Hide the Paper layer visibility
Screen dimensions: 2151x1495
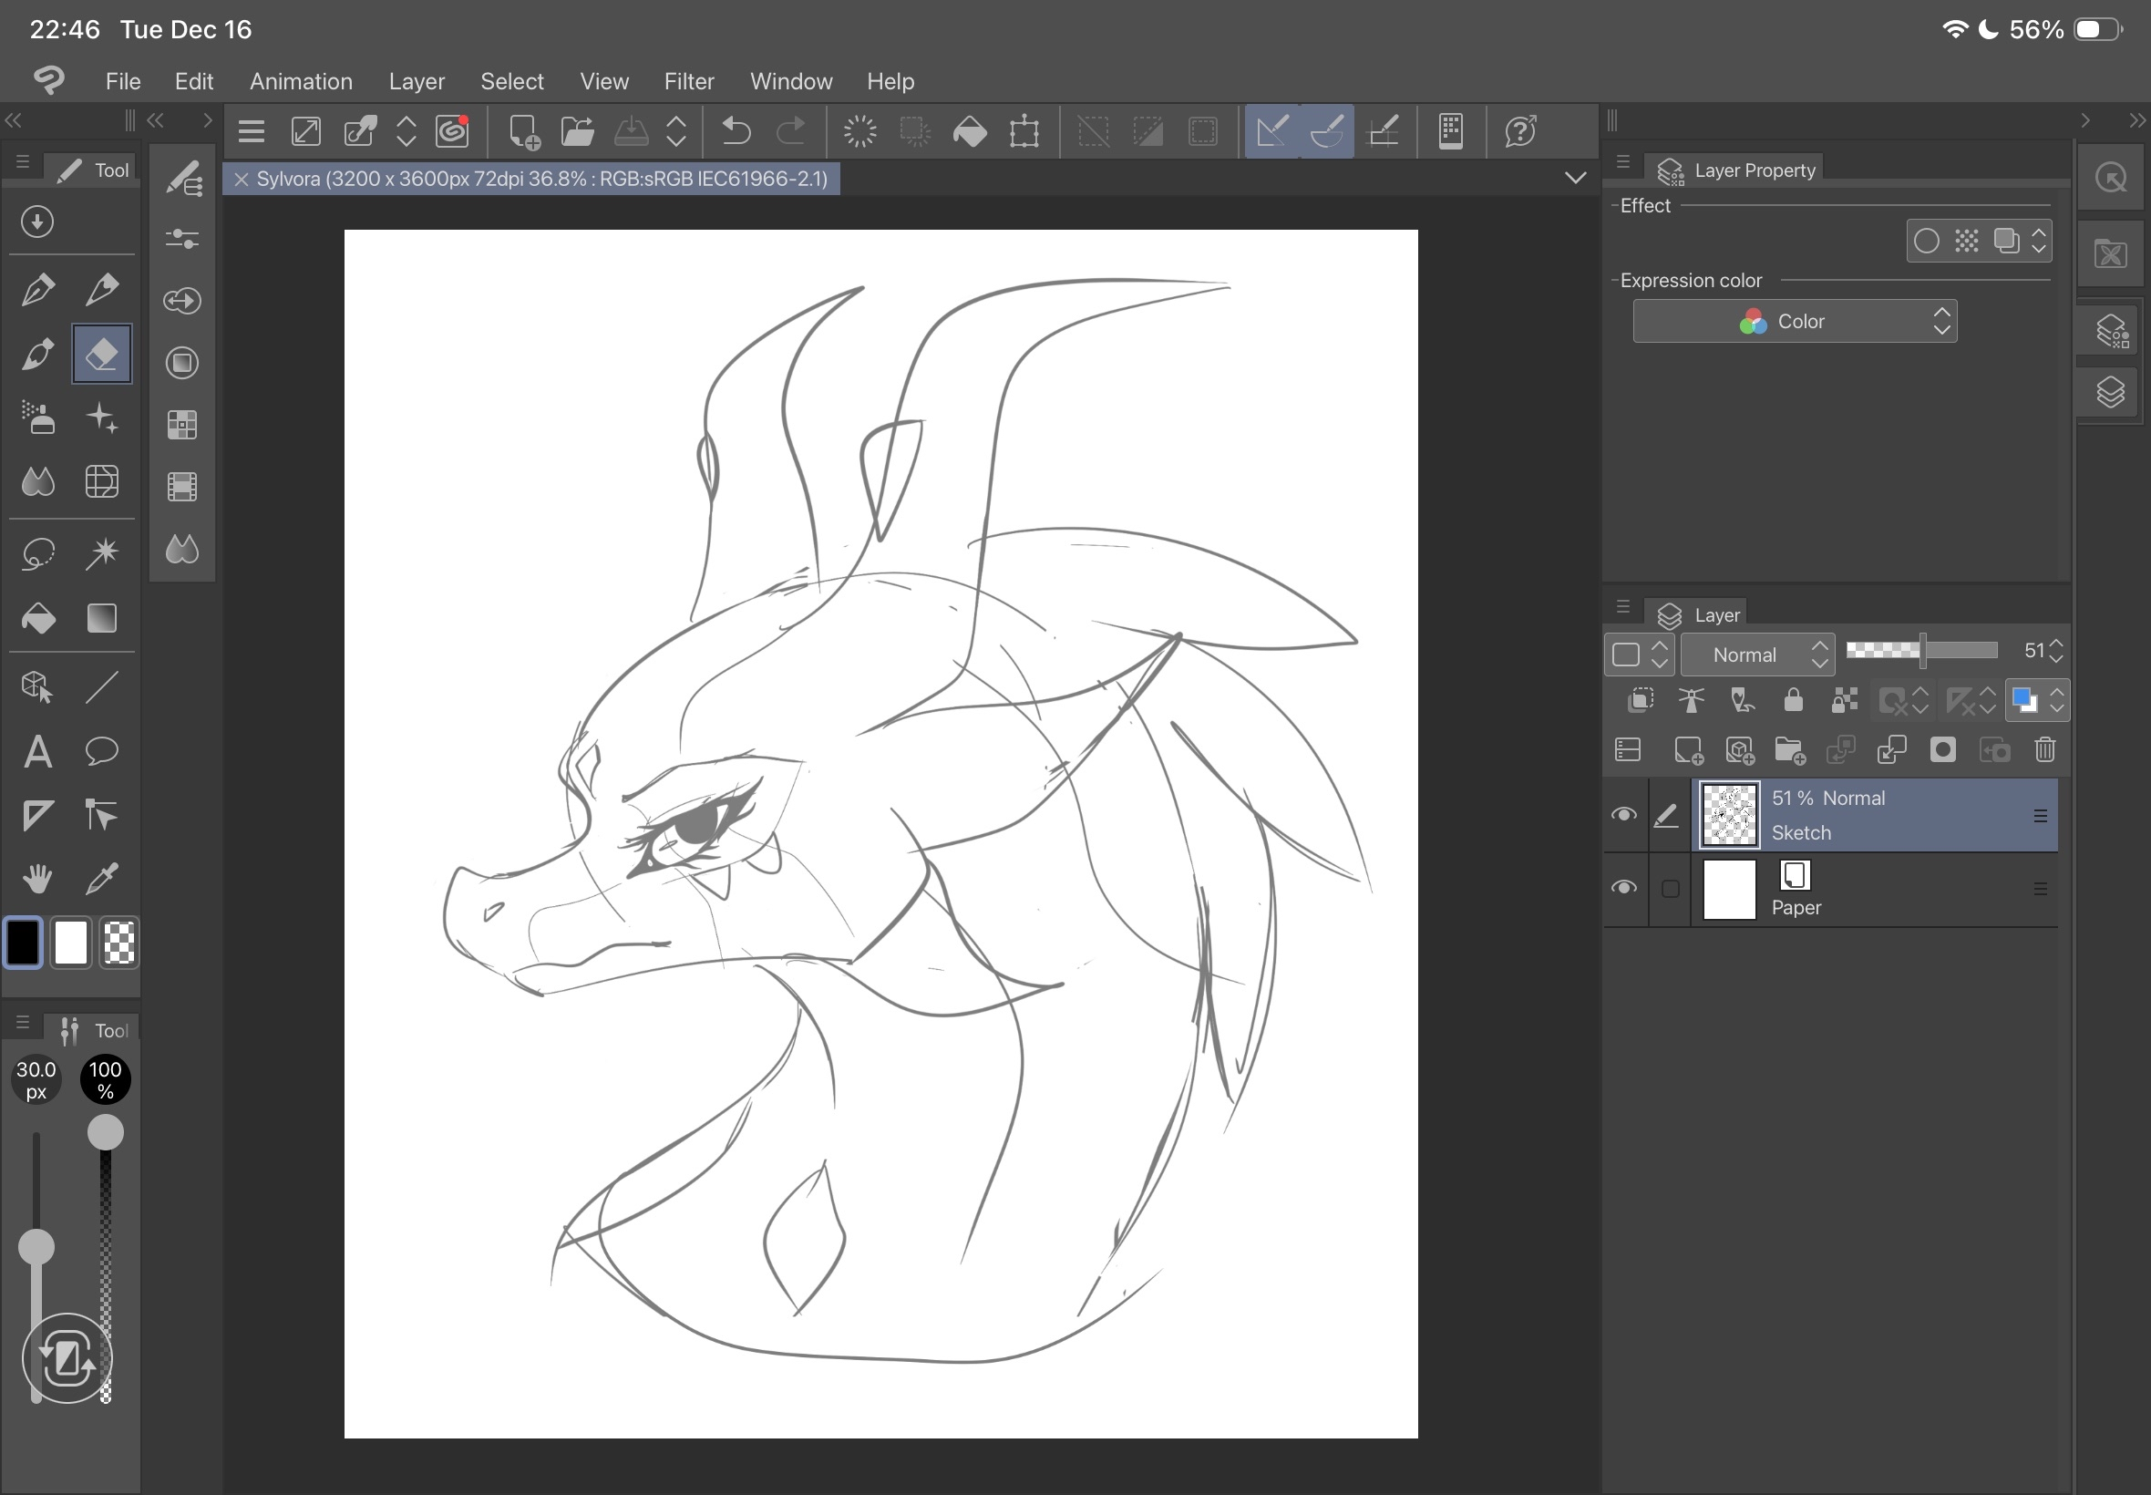[x=1625, y=888]
